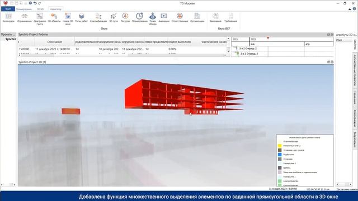Open the Назначения vertical side tab

355,98
